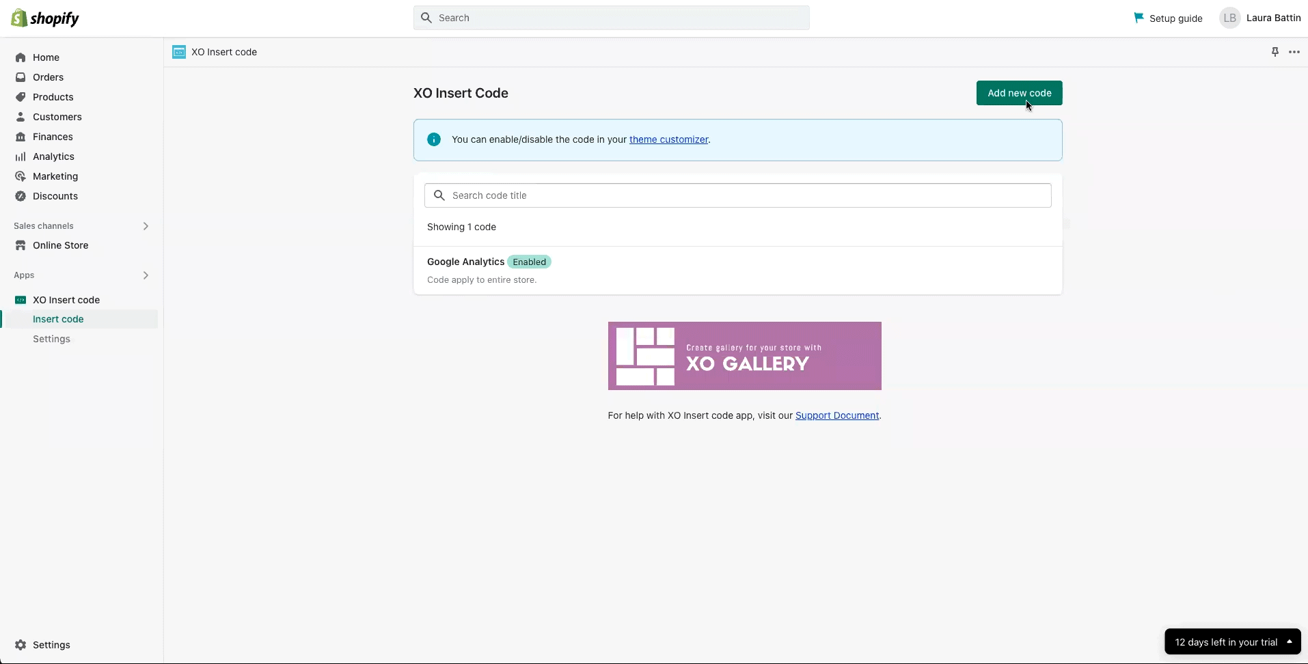Click the Products tag icon
1308x664 pixels.
(x=21, y=97)
